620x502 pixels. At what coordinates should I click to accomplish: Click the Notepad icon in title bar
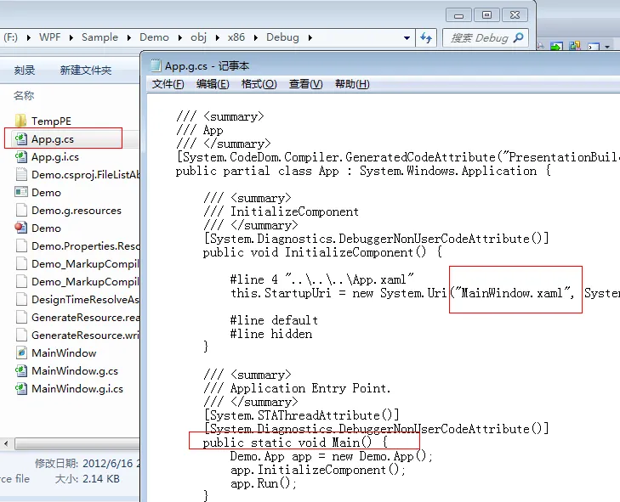point(156,65)
